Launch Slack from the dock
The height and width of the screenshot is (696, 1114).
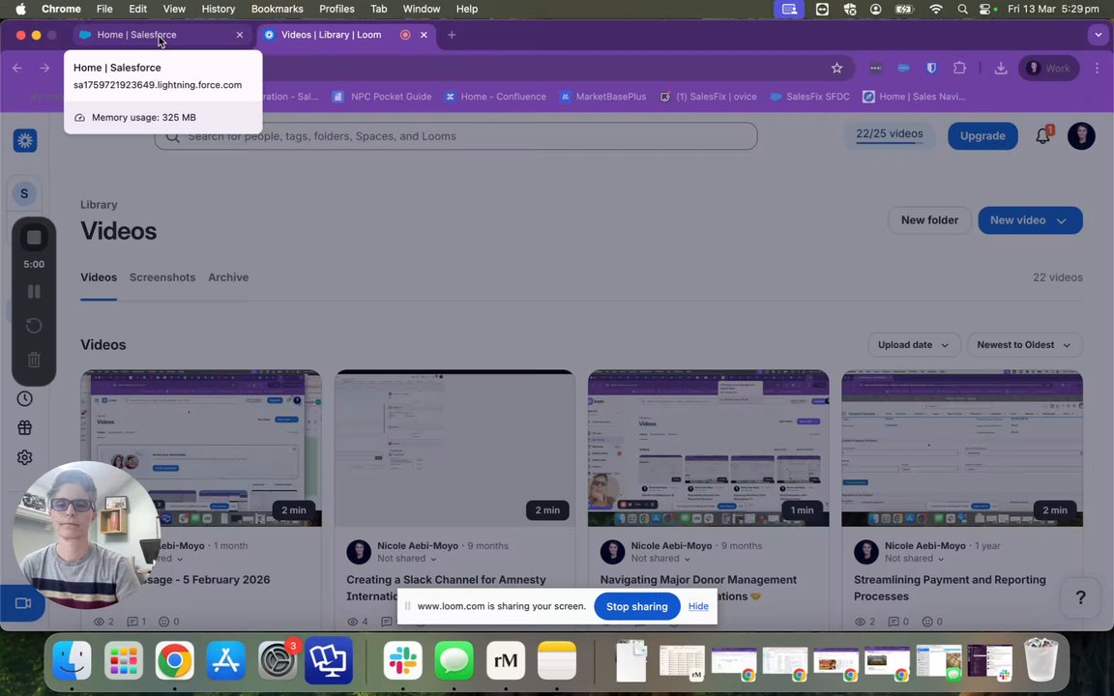coord(403,660)
